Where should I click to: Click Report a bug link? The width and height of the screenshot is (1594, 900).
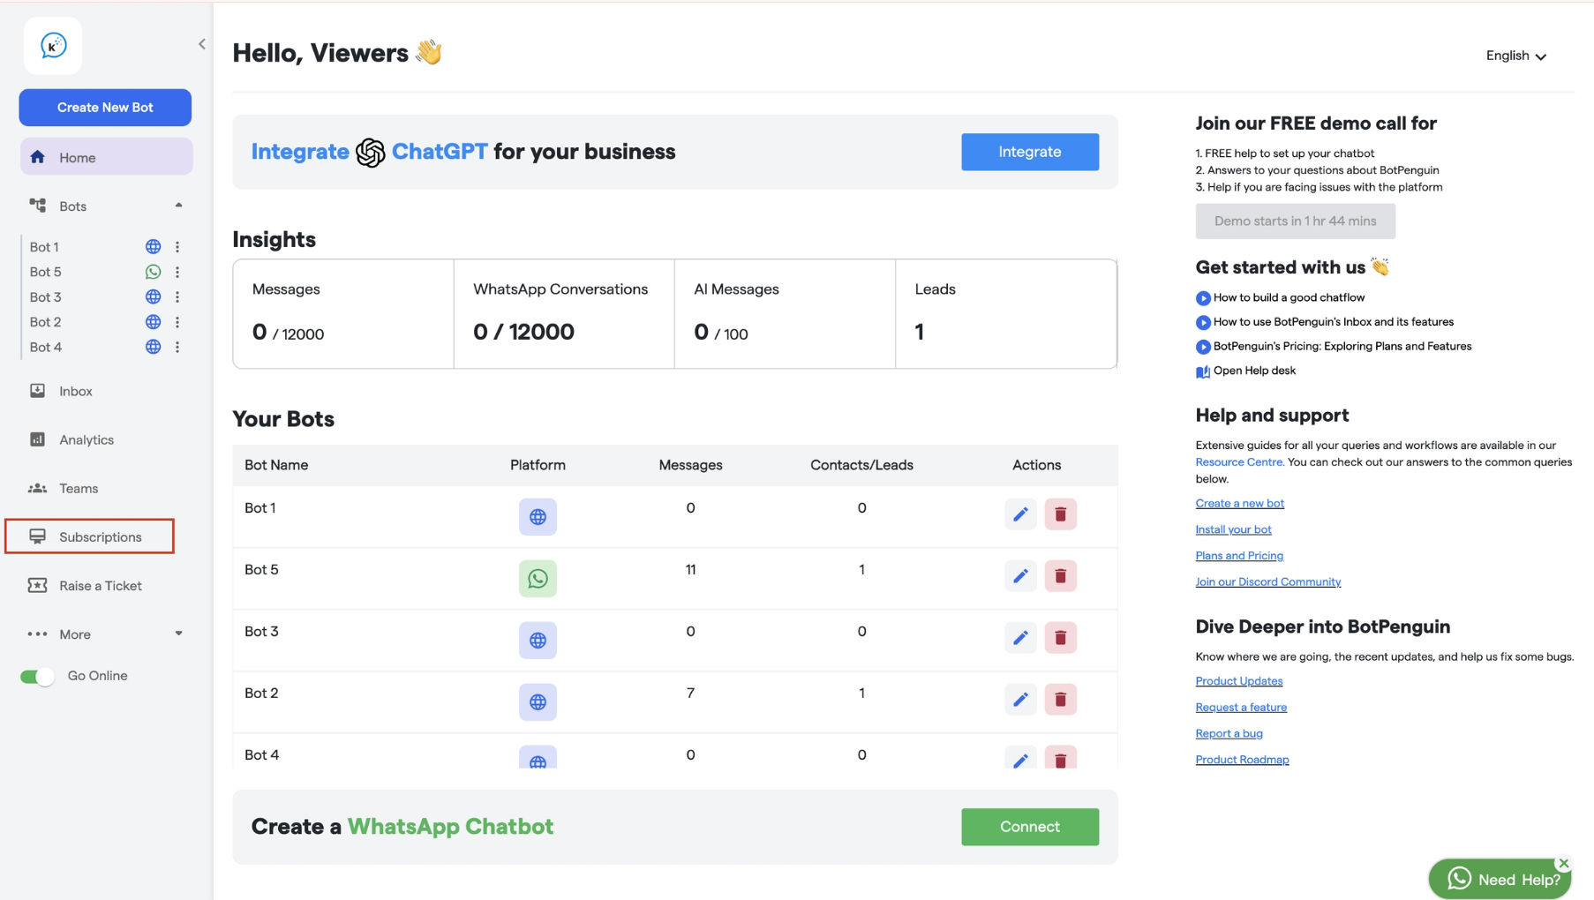(x=1229, y=734)
